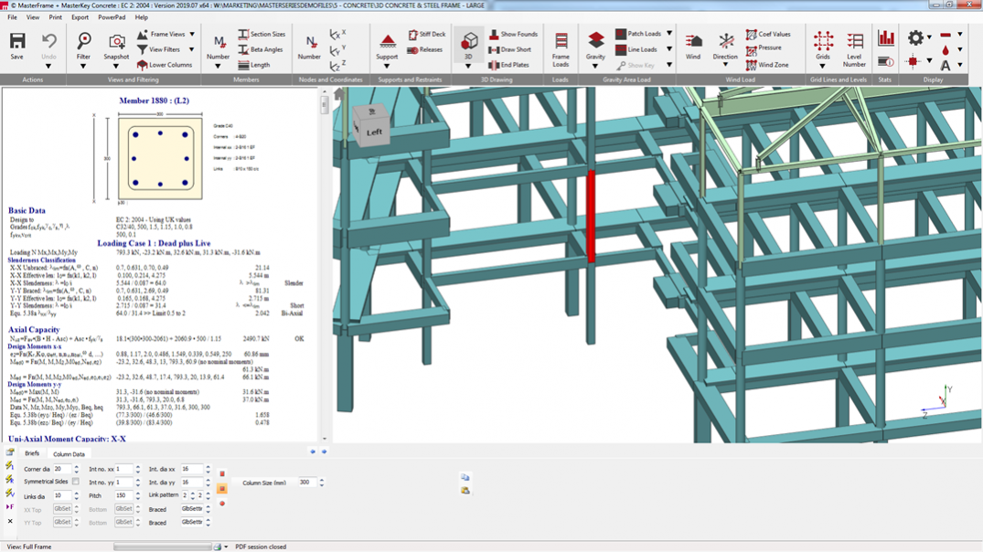Show wind Pressure
The width and height of the screenshot is (983, 552).
coord(764,48)
